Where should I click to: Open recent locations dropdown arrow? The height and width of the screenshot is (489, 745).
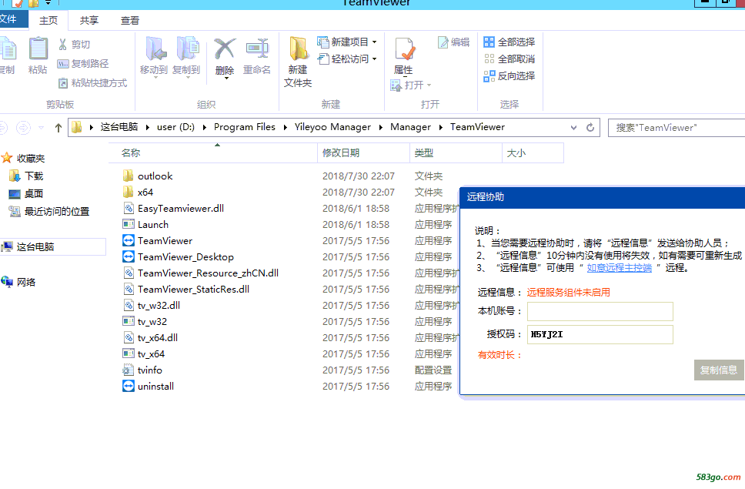[42, 127]
